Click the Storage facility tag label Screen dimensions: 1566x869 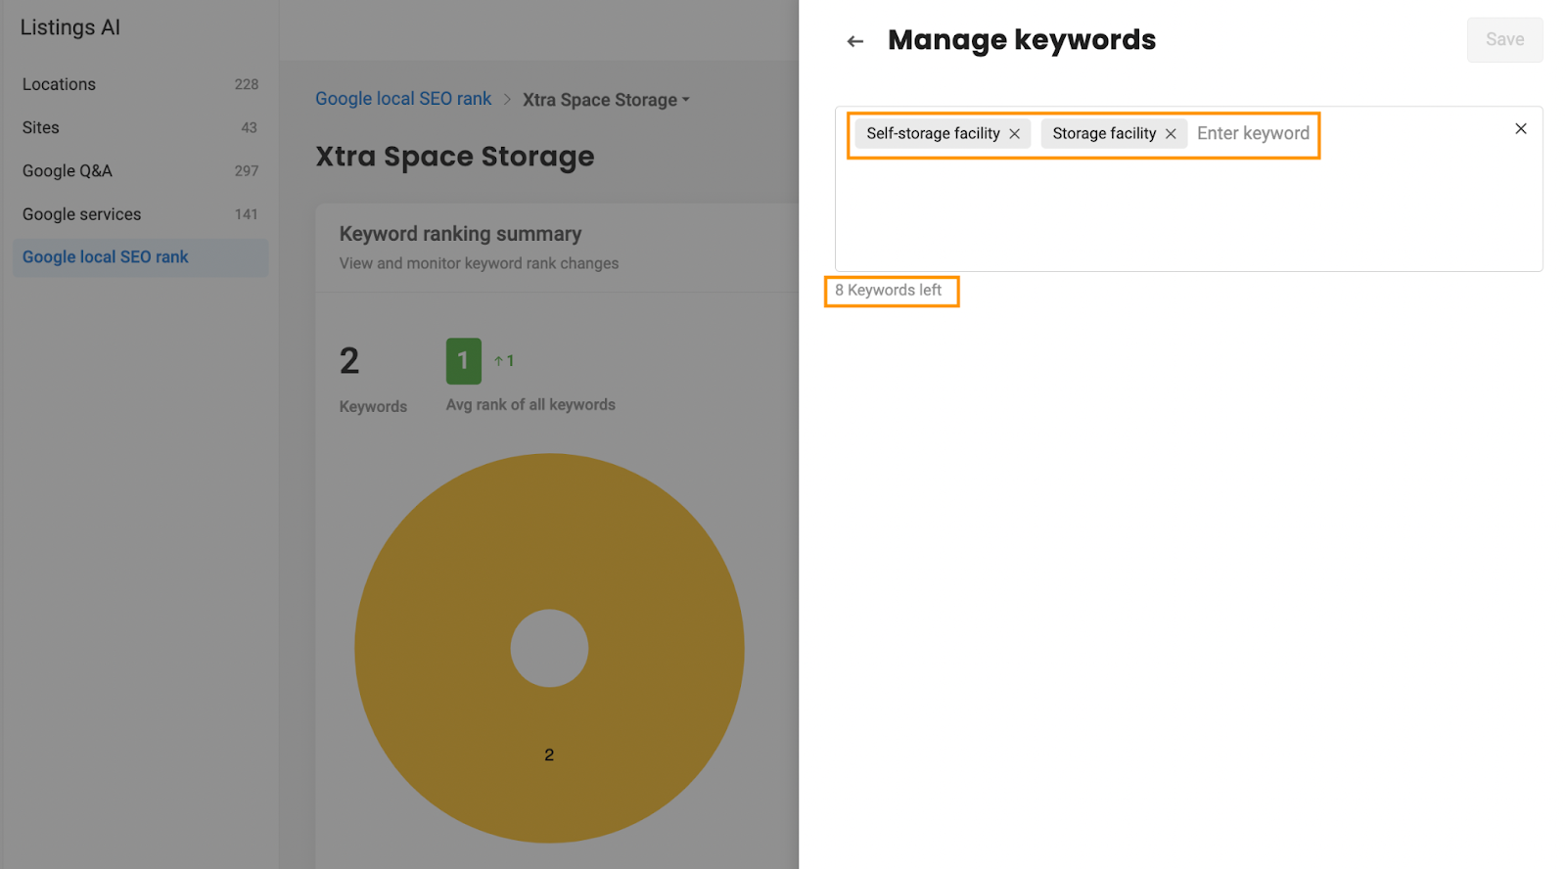click(x=1104, y=133)
